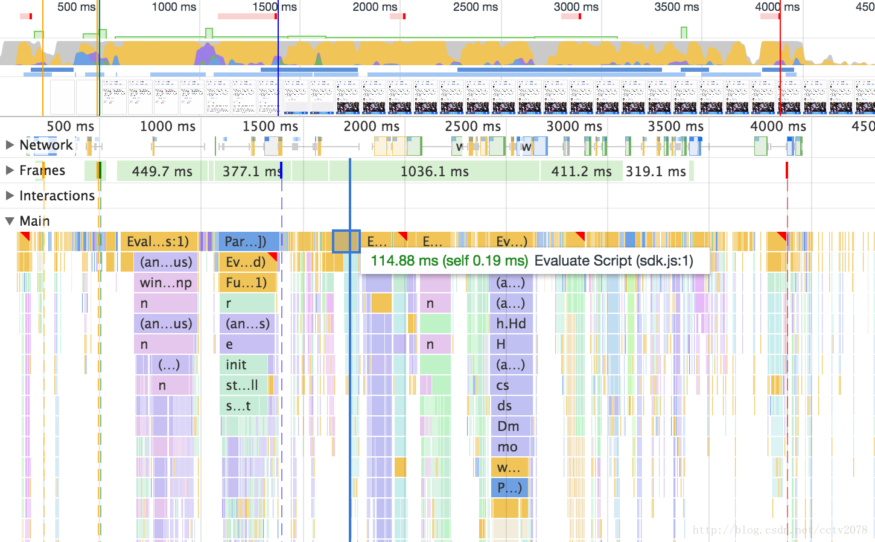875x542 pixels.
Task: Select the 319.1 ms frame
Action: (x=656, y=171)
